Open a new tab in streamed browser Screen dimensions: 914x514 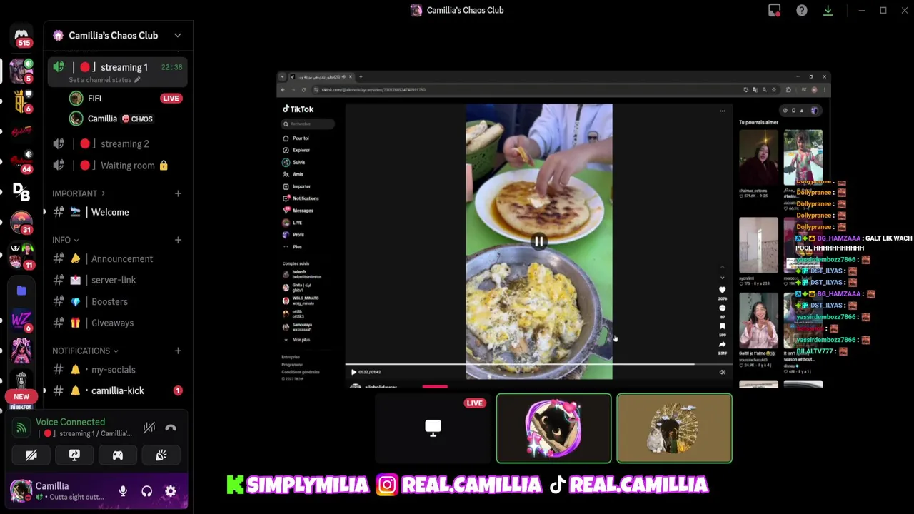(x=361, y=76)
